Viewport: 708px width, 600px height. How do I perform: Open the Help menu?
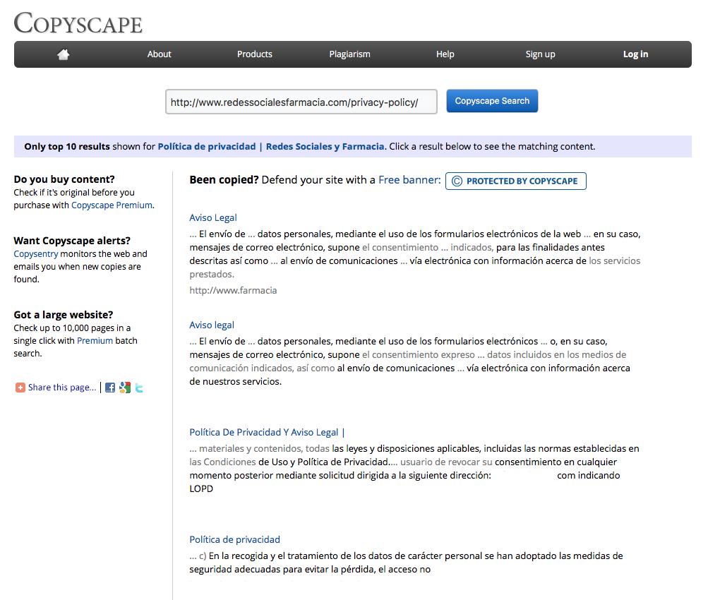click(445, 54)
